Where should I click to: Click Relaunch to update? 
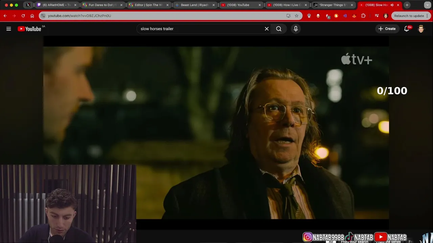click(x=409, y=16)
